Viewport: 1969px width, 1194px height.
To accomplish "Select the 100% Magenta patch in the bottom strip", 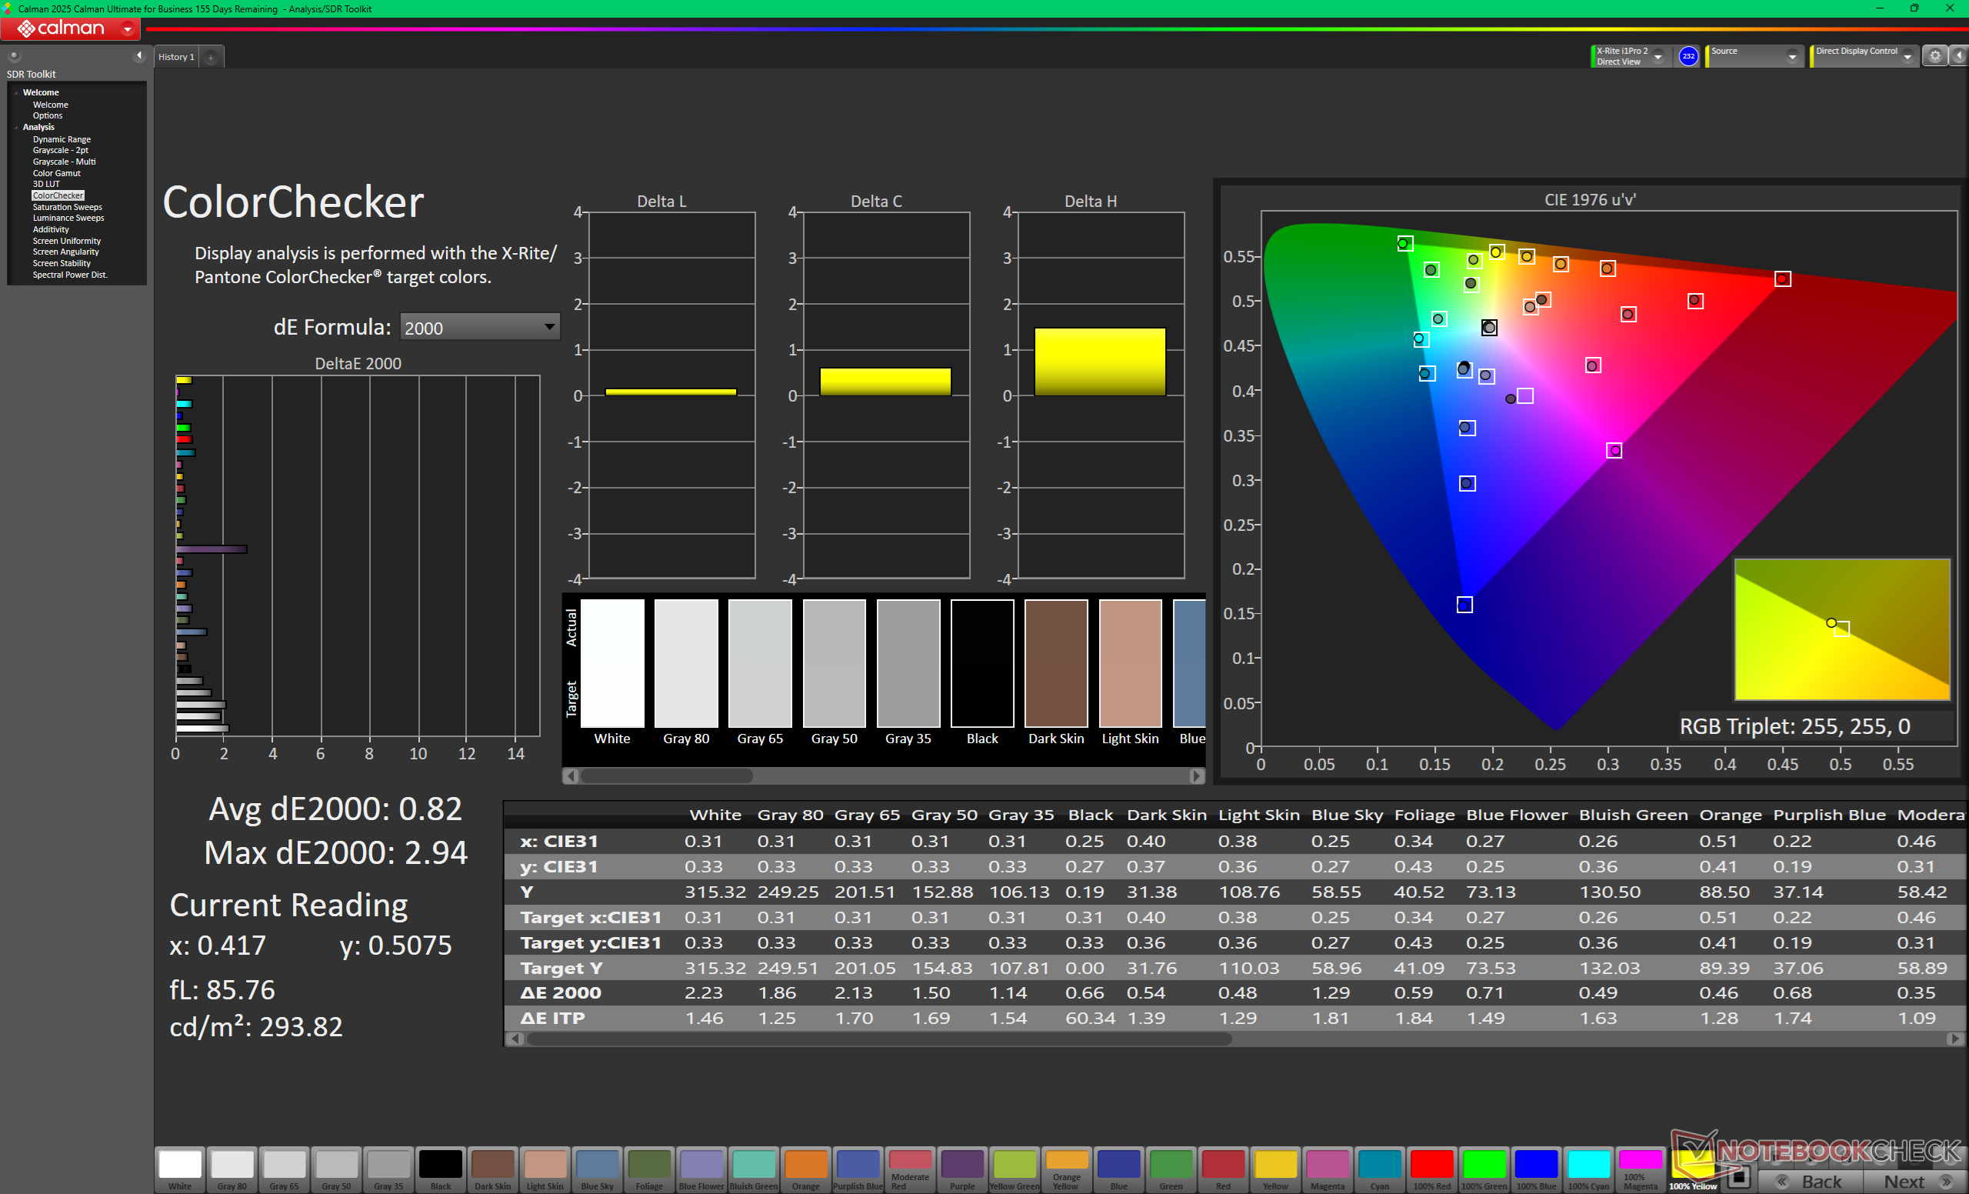I will coord(1641,1169).
